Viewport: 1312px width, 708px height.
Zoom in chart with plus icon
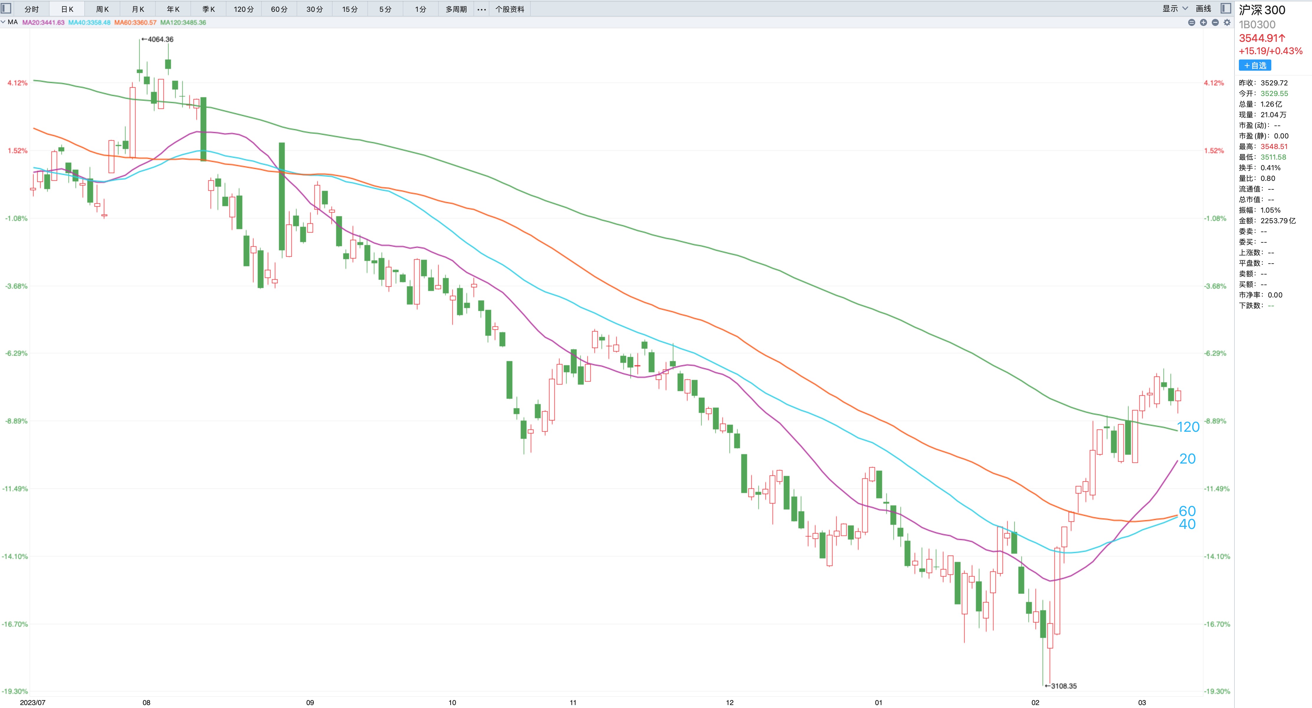1204,22
